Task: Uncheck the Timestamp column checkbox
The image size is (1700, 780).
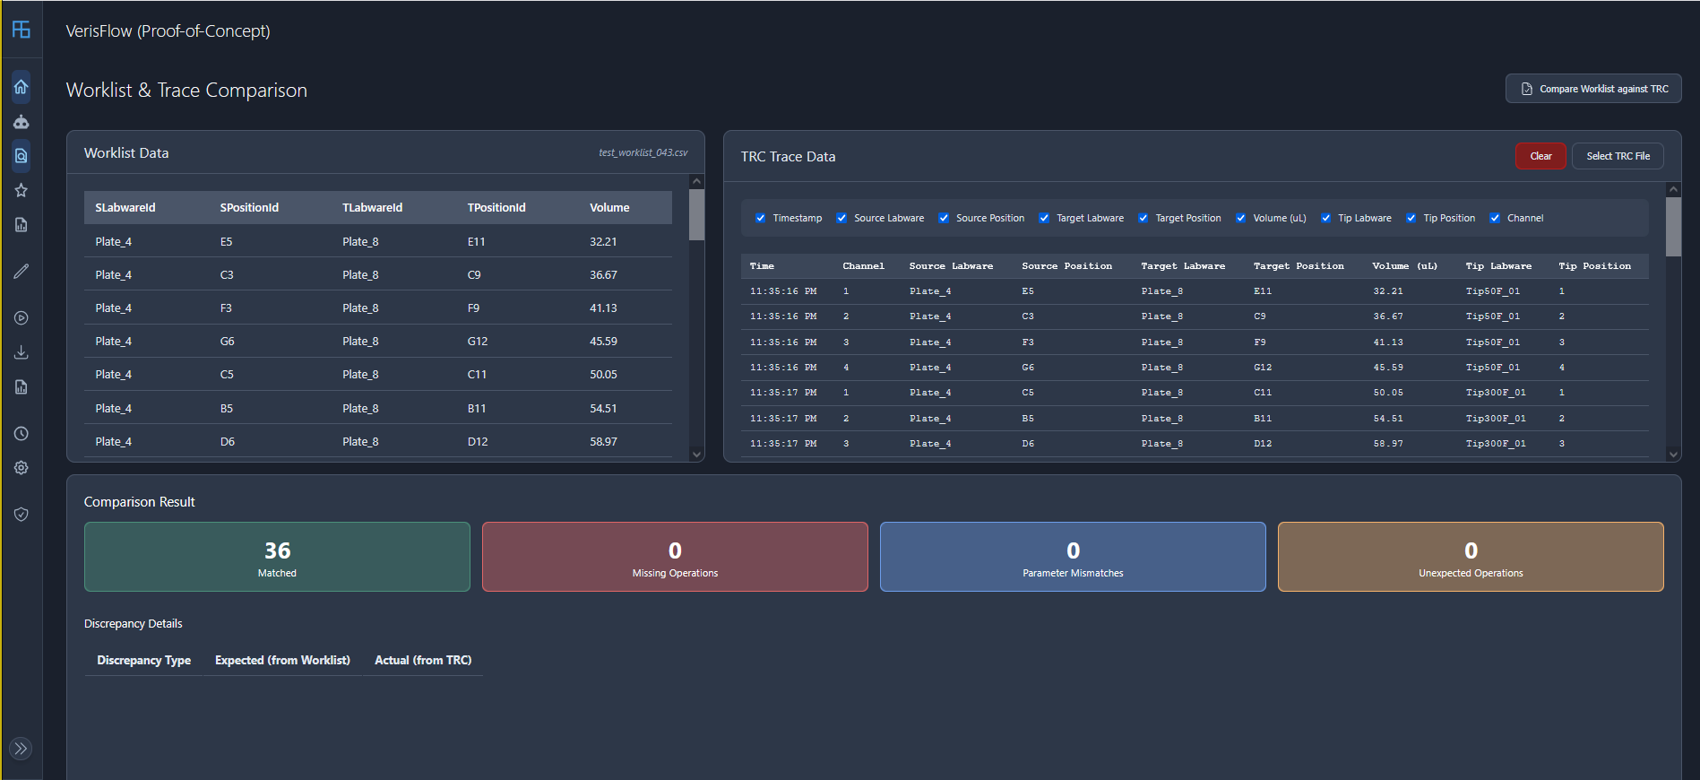Action: click(x=760, y=218)
